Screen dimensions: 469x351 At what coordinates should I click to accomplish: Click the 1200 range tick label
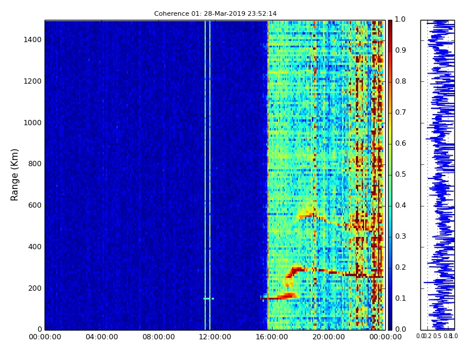[x=33, y=81]
